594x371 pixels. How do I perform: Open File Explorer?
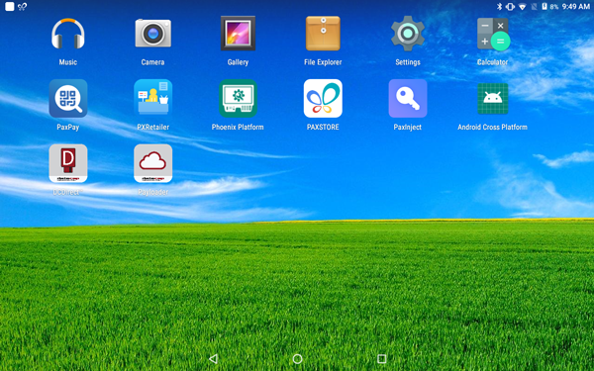323,34
